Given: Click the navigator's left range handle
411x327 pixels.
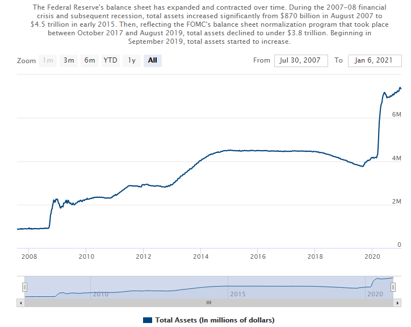Looking at the screenshot, I should [24, 287].
